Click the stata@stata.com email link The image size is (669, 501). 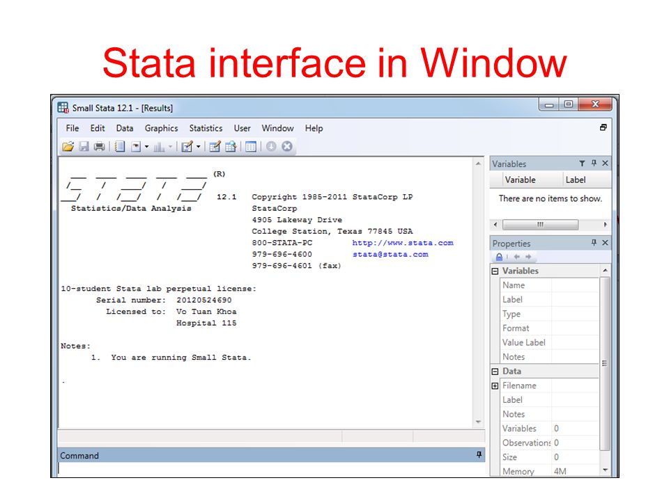click(x=390, y=255)
